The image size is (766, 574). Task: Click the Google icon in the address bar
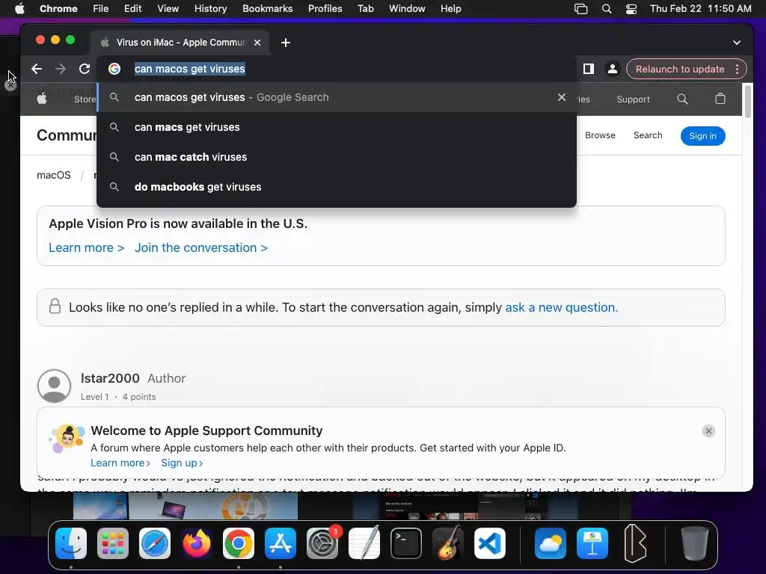pos(114,69)
